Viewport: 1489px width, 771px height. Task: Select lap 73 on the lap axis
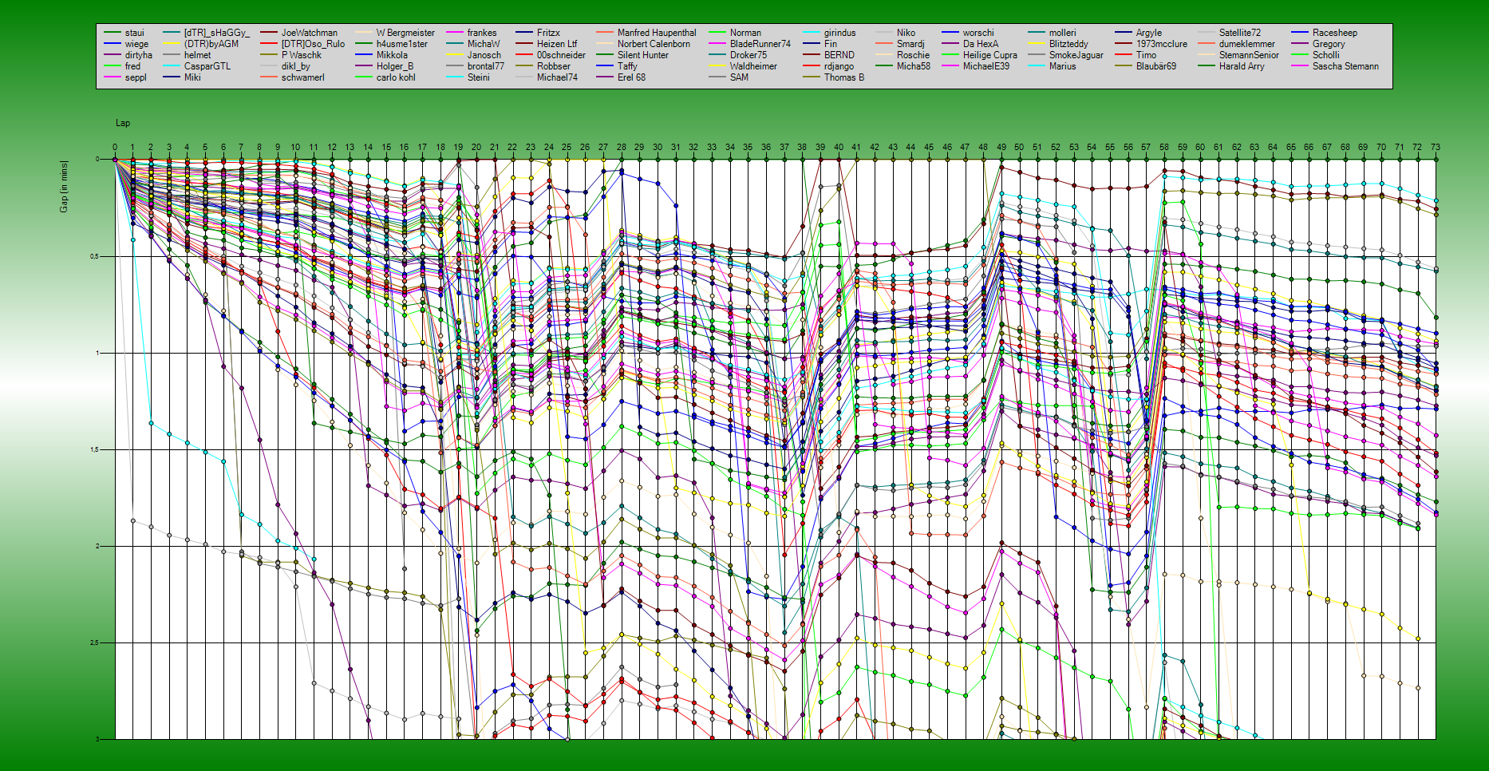click(1436, 148)
